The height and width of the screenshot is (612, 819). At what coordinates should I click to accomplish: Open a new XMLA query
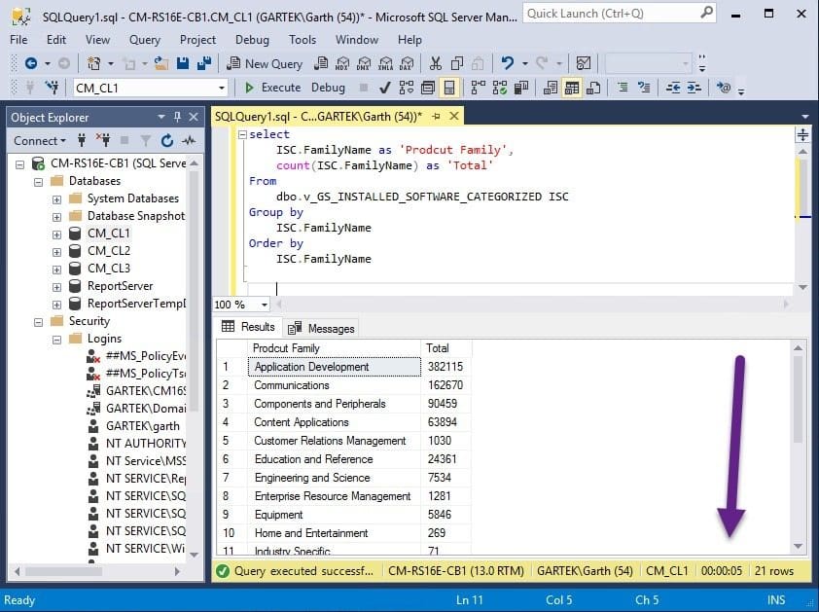385,64
